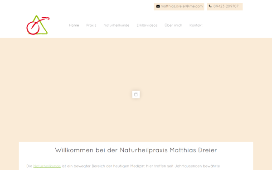
Task: Click the matthias.dreier@me.com email link
Action: pyautogui.click(x=182, y=6)
